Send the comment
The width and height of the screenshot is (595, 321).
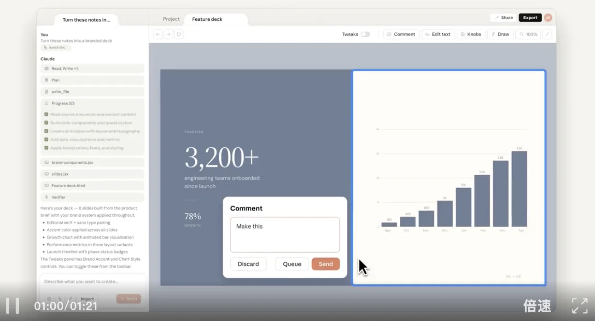coord(326,264)
